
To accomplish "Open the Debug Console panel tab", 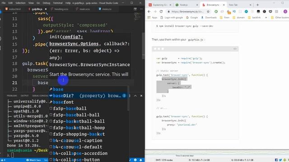I will (40, 96).
